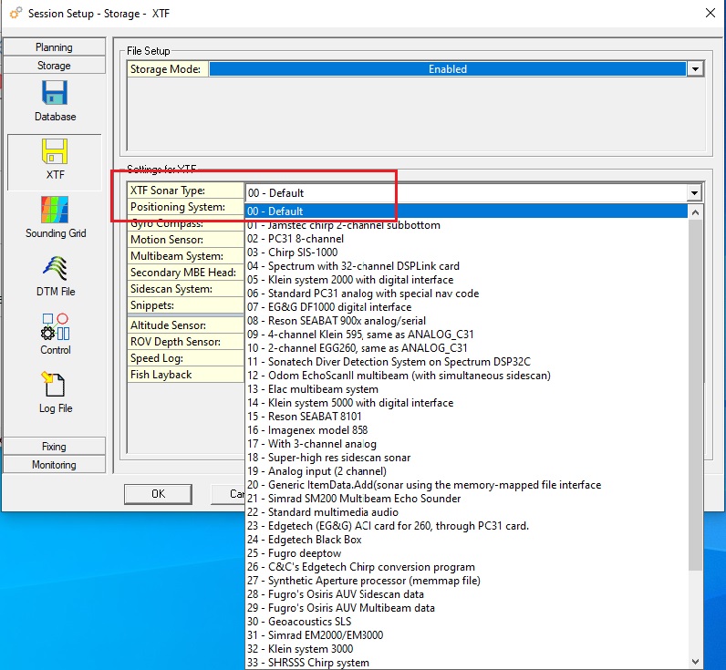The width and height of the screenshot is (726, 670).
Task: Select 00 - Default in the list
Action: (x=466, y=211)
